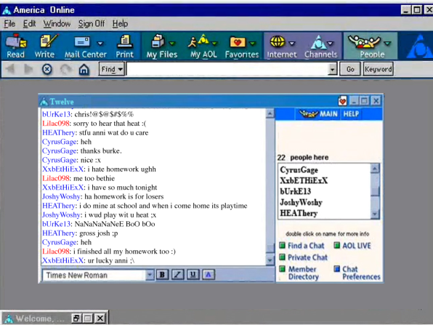The image size is (433, 325).
Task: Open the Find dropdown menu
Action: [112, 69]
